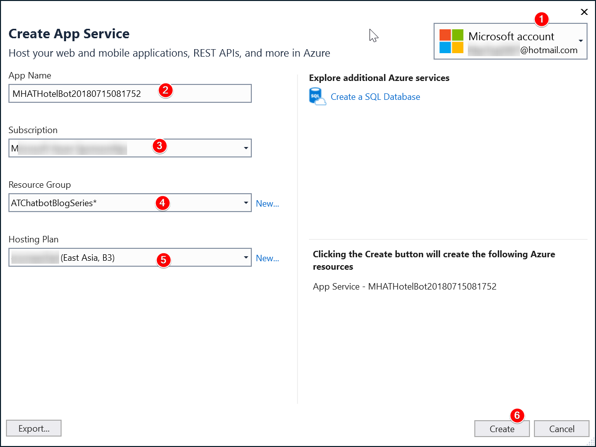Viewport: 596px width, 447px height.
Task: Click the Microsoft logo in account picker
Action: [x=451, y=41]
